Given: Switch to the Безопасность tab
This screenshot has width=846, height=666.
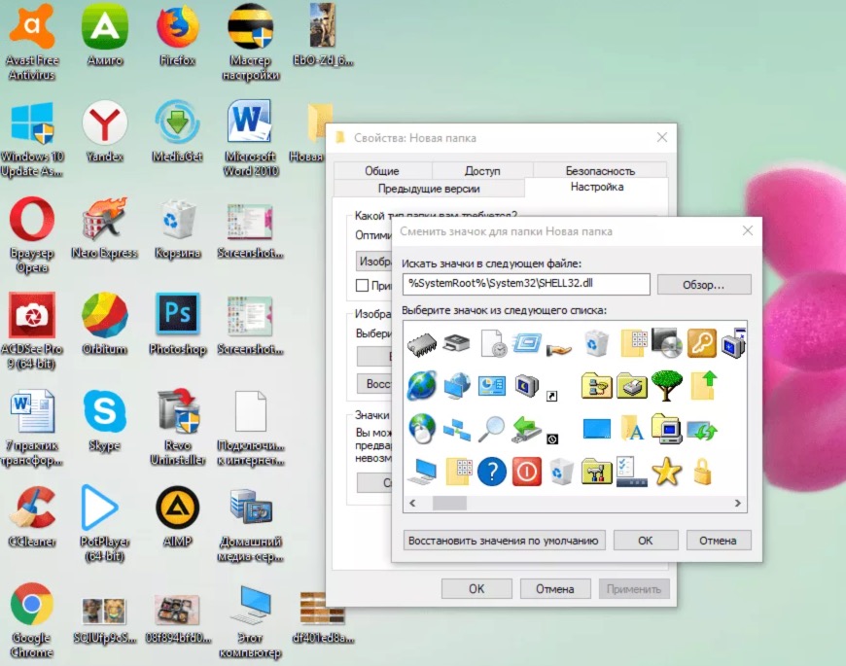Looking at the screenshot, I should pos(600,170).
